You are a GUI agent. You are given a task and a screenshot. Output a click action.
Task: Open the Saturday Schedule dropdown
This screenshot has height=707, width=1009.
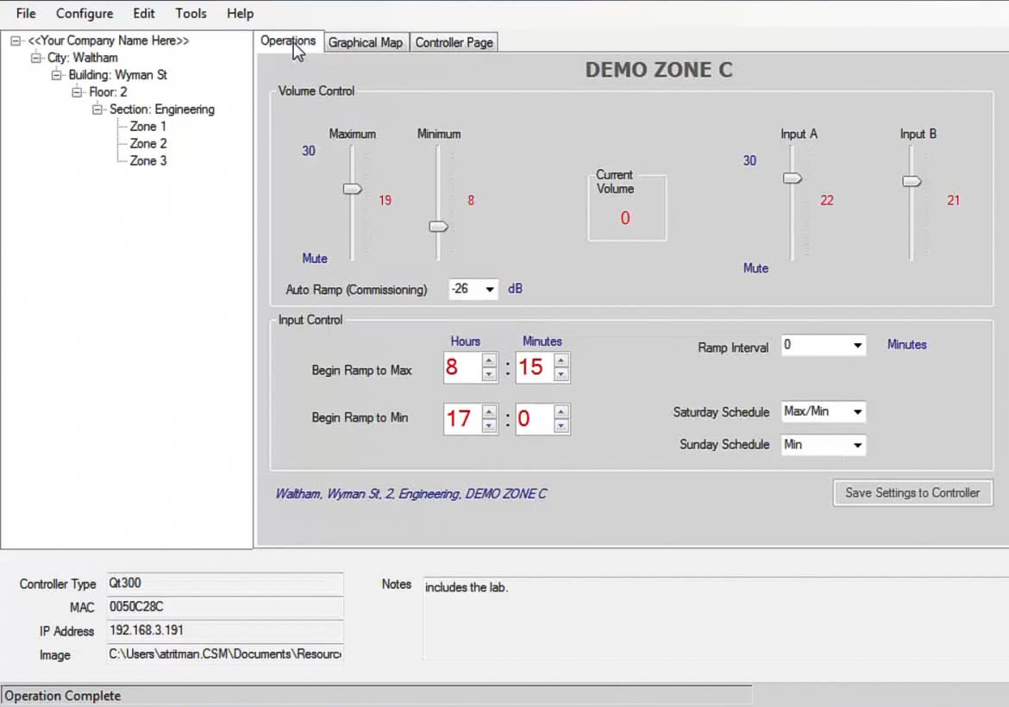point(857,412)
